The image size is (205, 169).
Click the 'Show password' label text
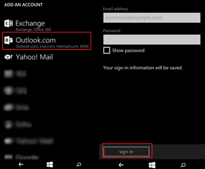128,50
